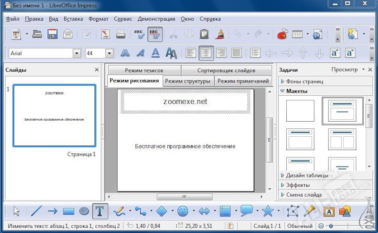Click the Save document icon
Image resolution: width=378 pixels, height=233 pixels.
52,34
